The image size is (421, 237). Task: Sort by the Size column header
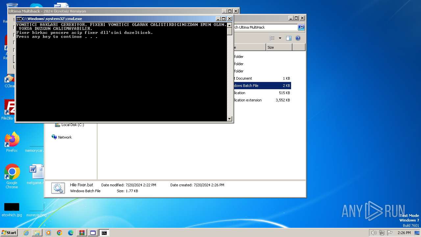coord(279,47)
